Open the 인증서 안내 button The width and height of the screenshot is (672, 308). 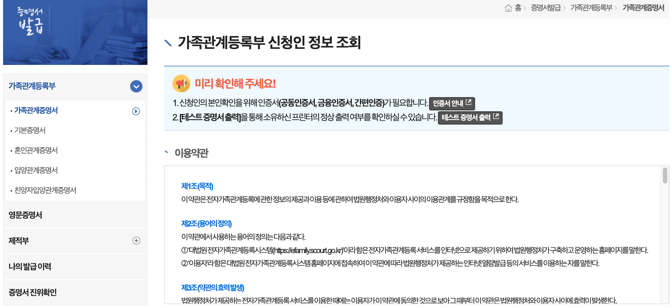[x=452, y=103]
